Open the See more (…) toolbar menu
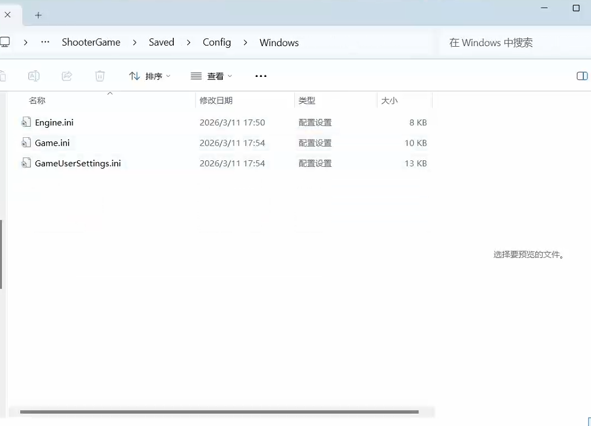591x426 pixels. click(261, 76)
